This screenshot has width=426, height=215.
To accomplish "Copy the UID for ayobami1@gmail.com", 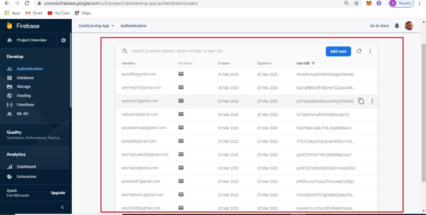I will [x=361, y=101].
